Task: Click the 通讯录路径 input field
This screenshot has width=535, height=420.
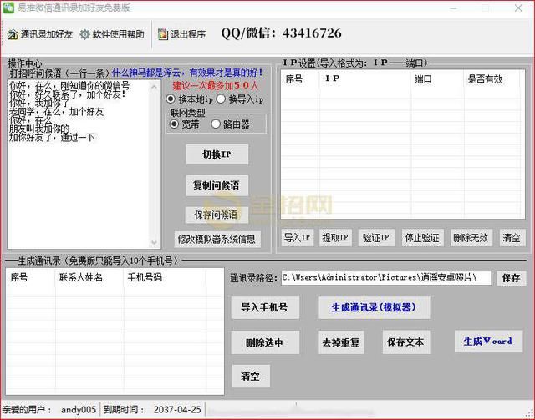Action: tap(386, 278)
